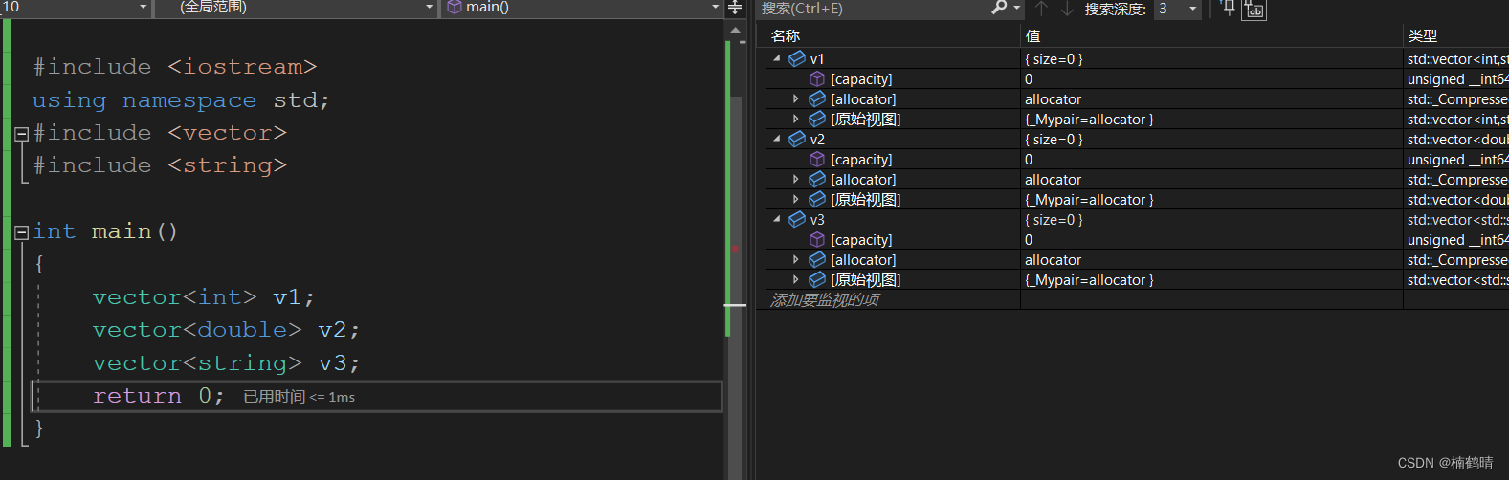This screenshot has height=480, width=1509.
Task: Click the pin icon in watch toolbar
Action: (1229, 9)
